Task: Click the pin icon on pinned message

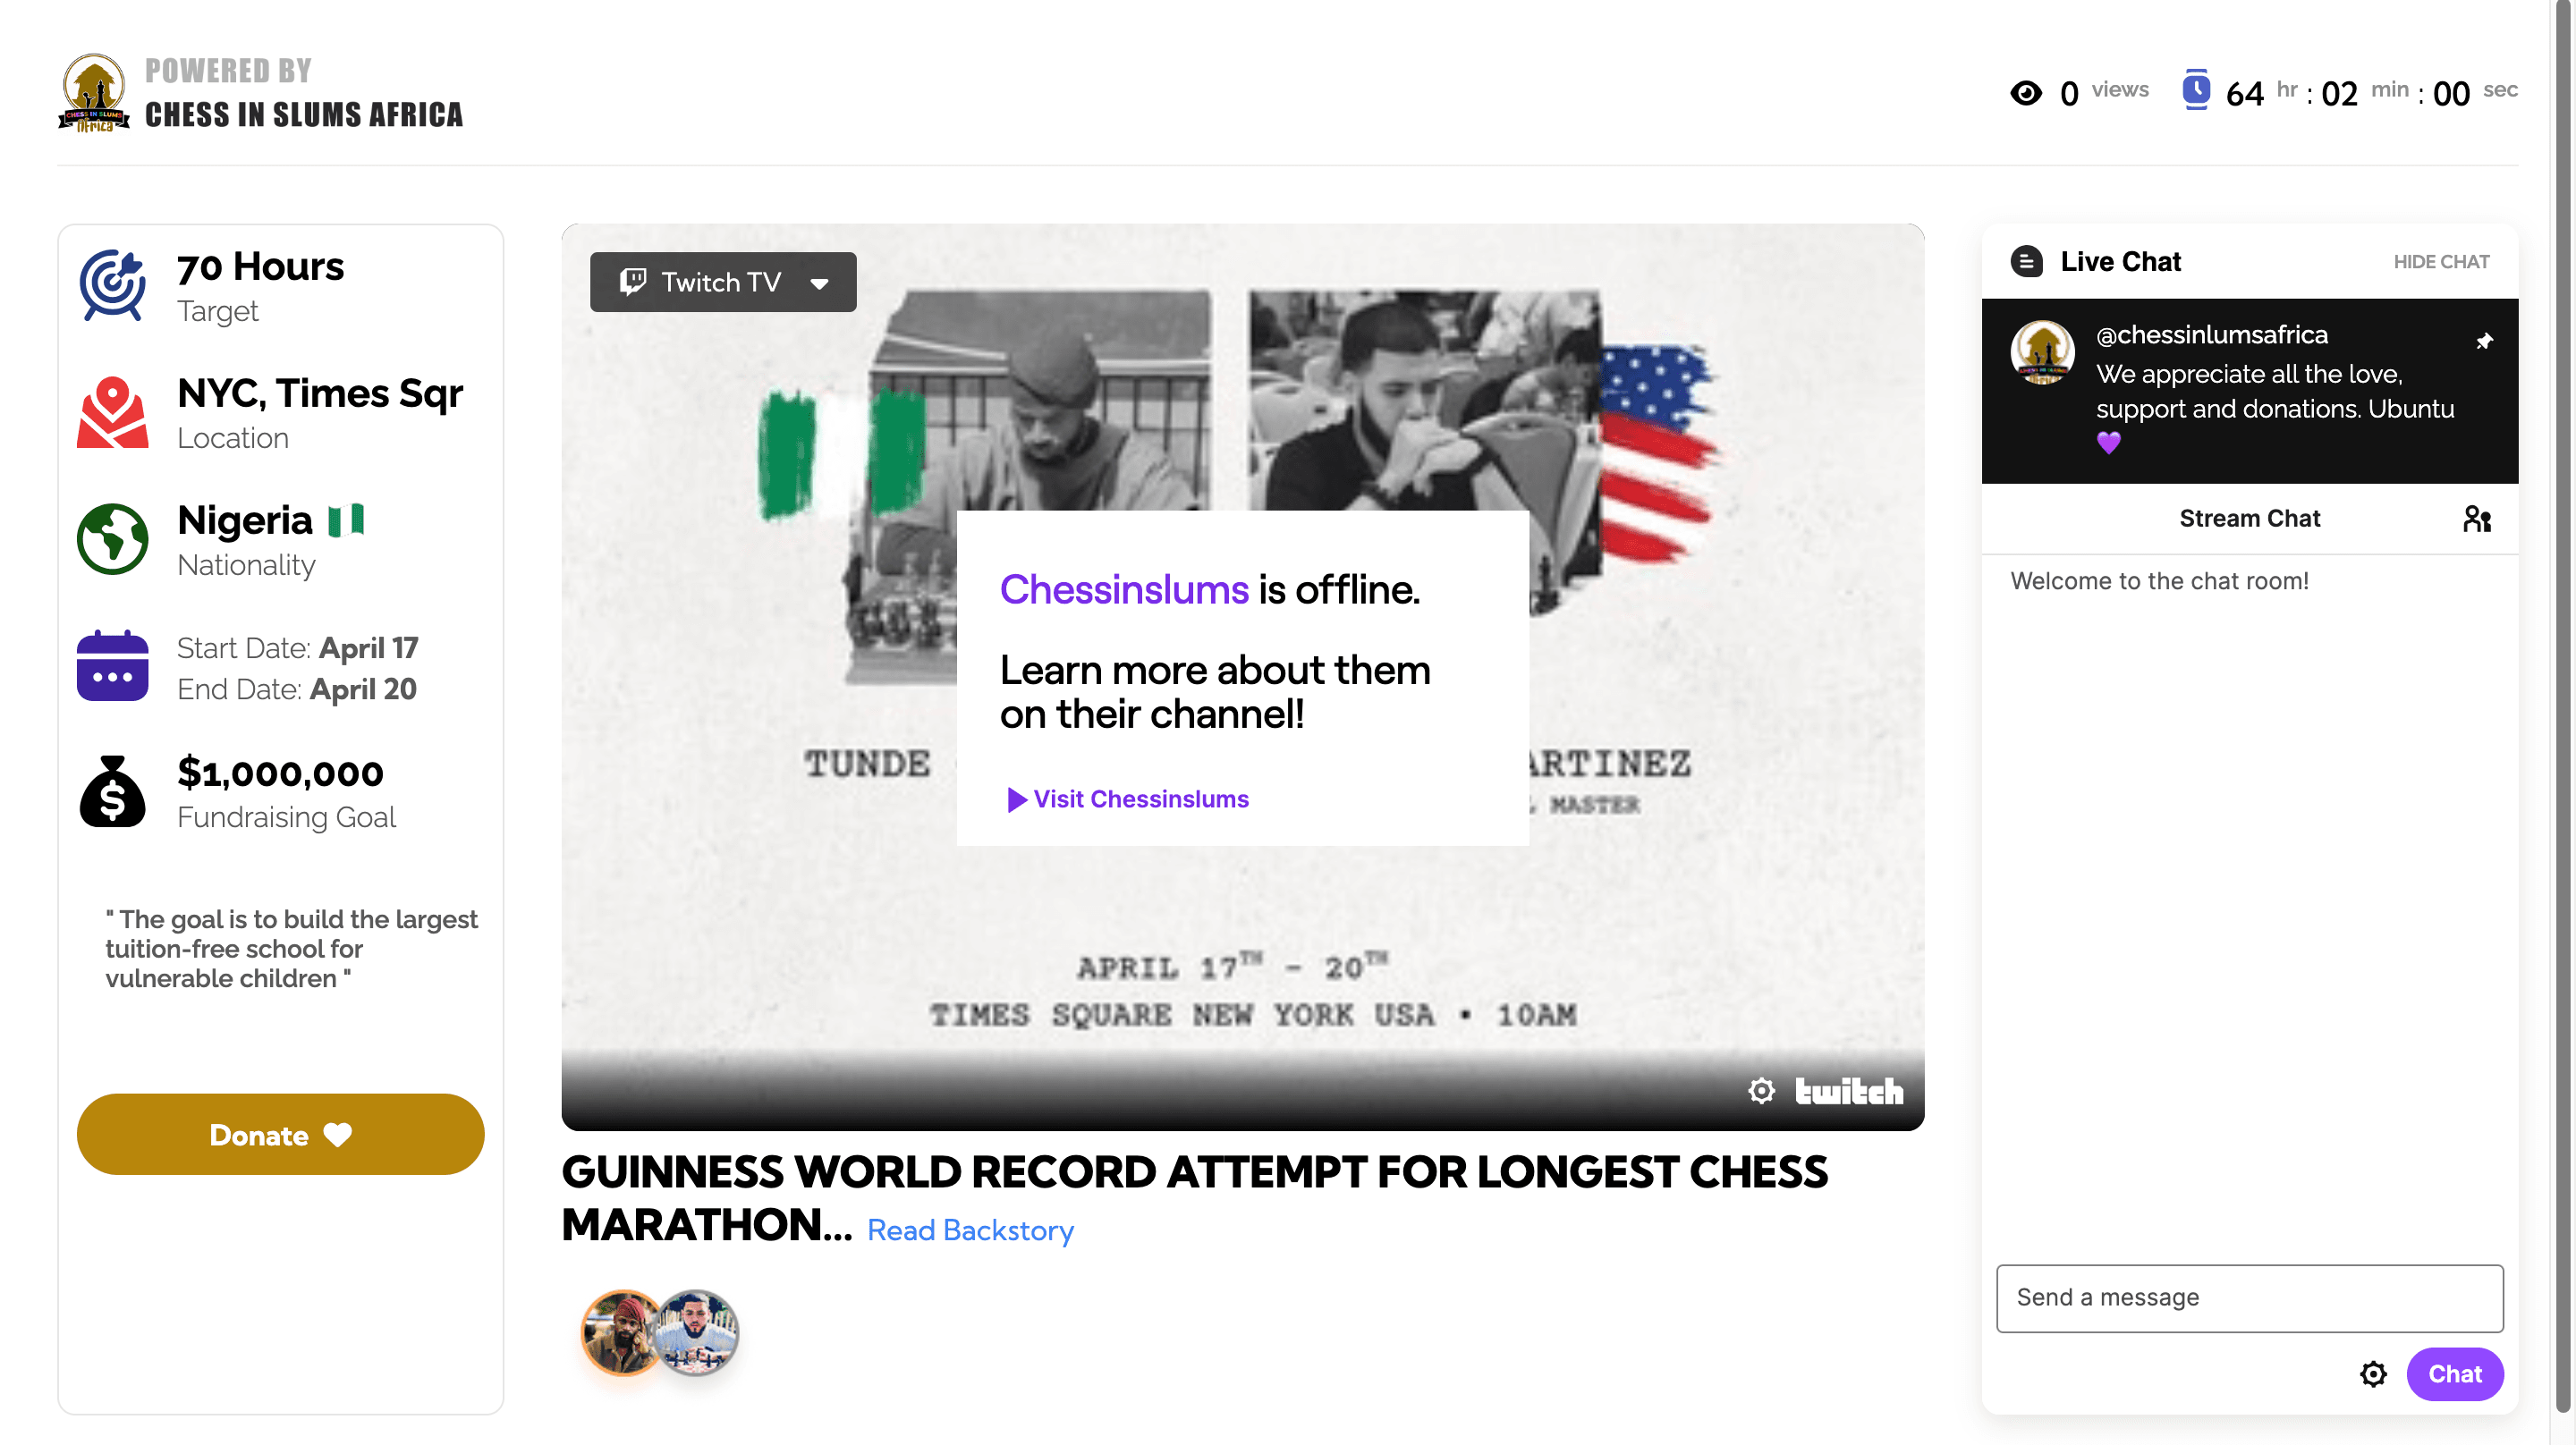Action: (x=2484, y=341)
